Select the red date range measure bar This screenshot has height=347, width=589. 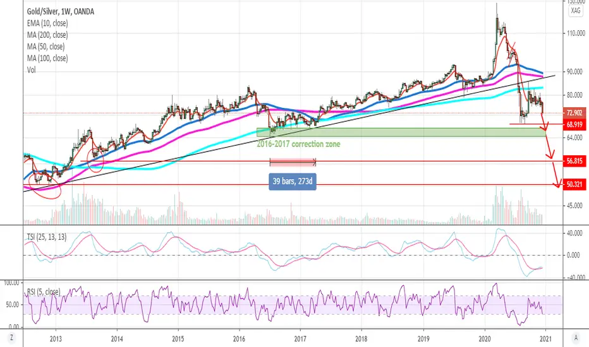pos(293,162)
